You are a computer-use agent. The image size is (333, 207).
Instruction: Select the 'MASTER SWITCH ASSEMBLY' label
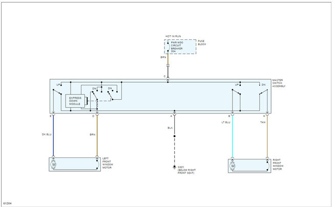click(x=279, y=83)
